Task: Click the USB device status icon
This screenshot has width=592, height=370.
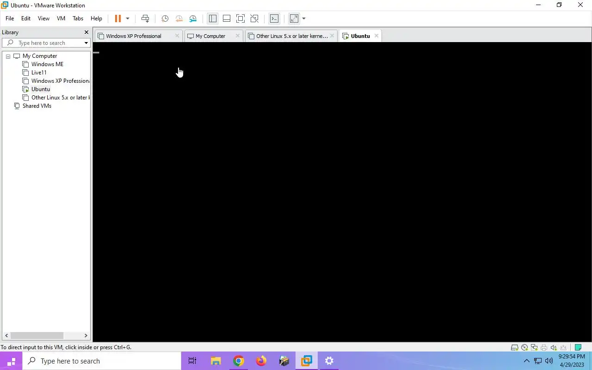Action: click(563, 347)
